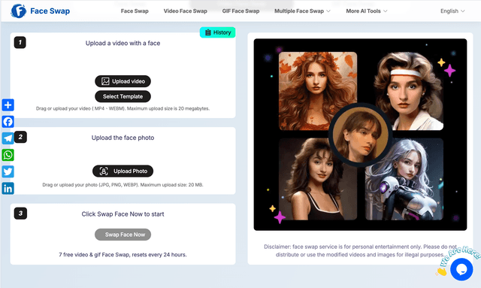Open the AddToAny plus share icon
Screen dimensions: 481x288
pos(8,105)
